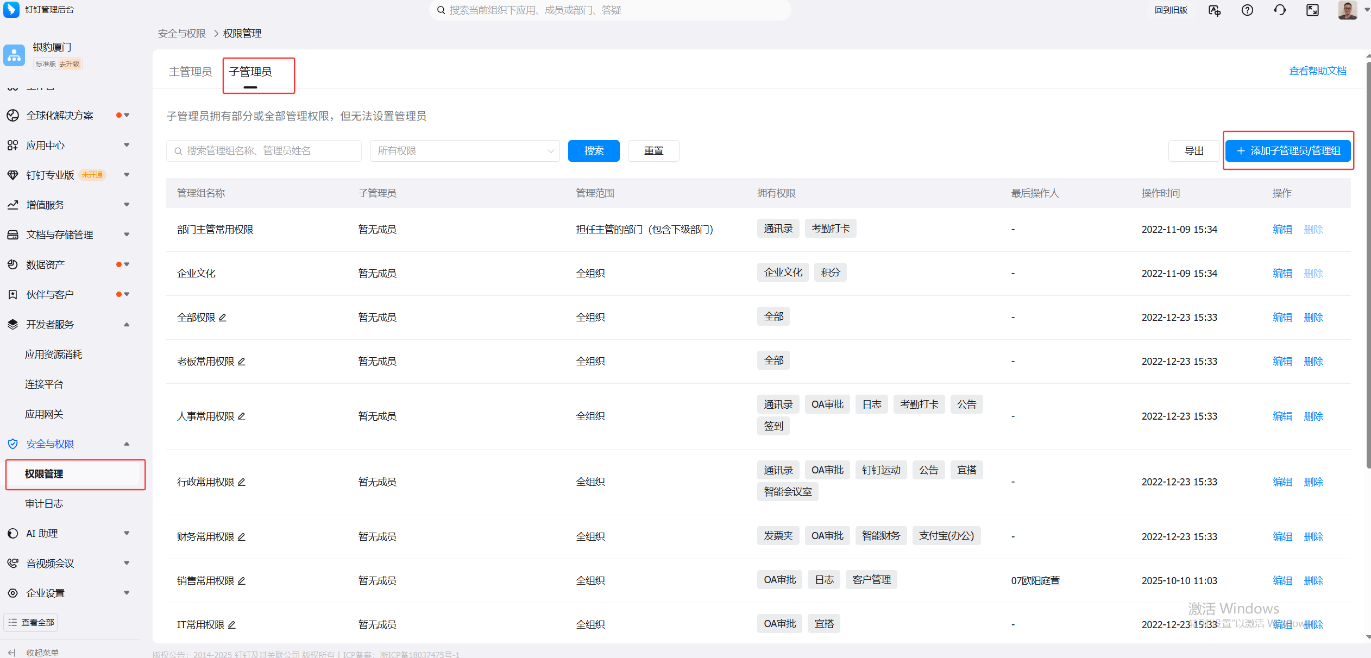Image resolution: width=1371 pixels, height=658 pixels.
Task: Click the 添加子管理员/管理组 button
Action: point(1288,150)
